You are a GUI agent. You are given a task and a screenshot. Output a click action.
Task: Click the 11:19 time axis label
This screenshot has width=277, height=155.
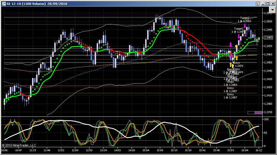(x=33, y=150)
